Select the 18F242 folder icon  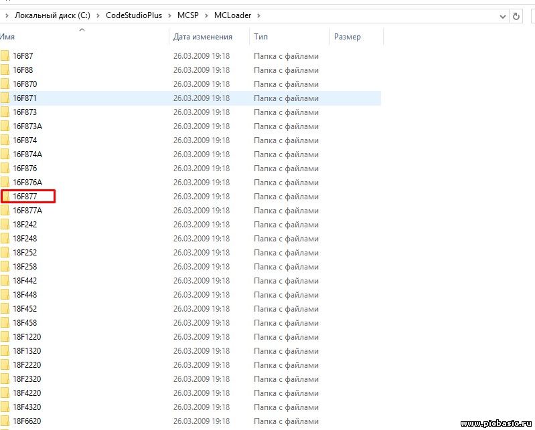click(5, 225)
